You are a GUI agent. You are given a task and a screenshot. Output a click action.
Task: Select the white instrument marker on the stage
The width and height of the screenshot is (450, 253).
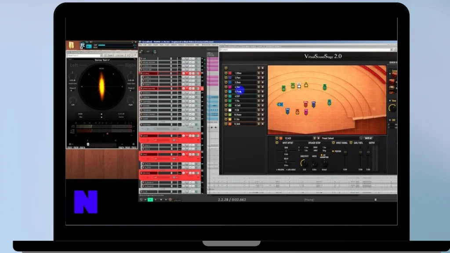[x=299, y=86]
